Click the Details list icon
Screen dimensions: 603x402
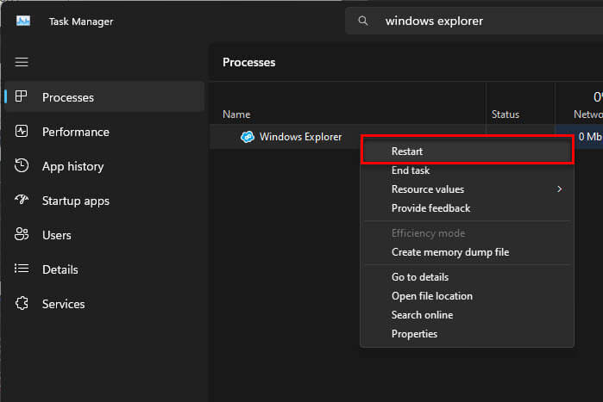click(22, 269)
